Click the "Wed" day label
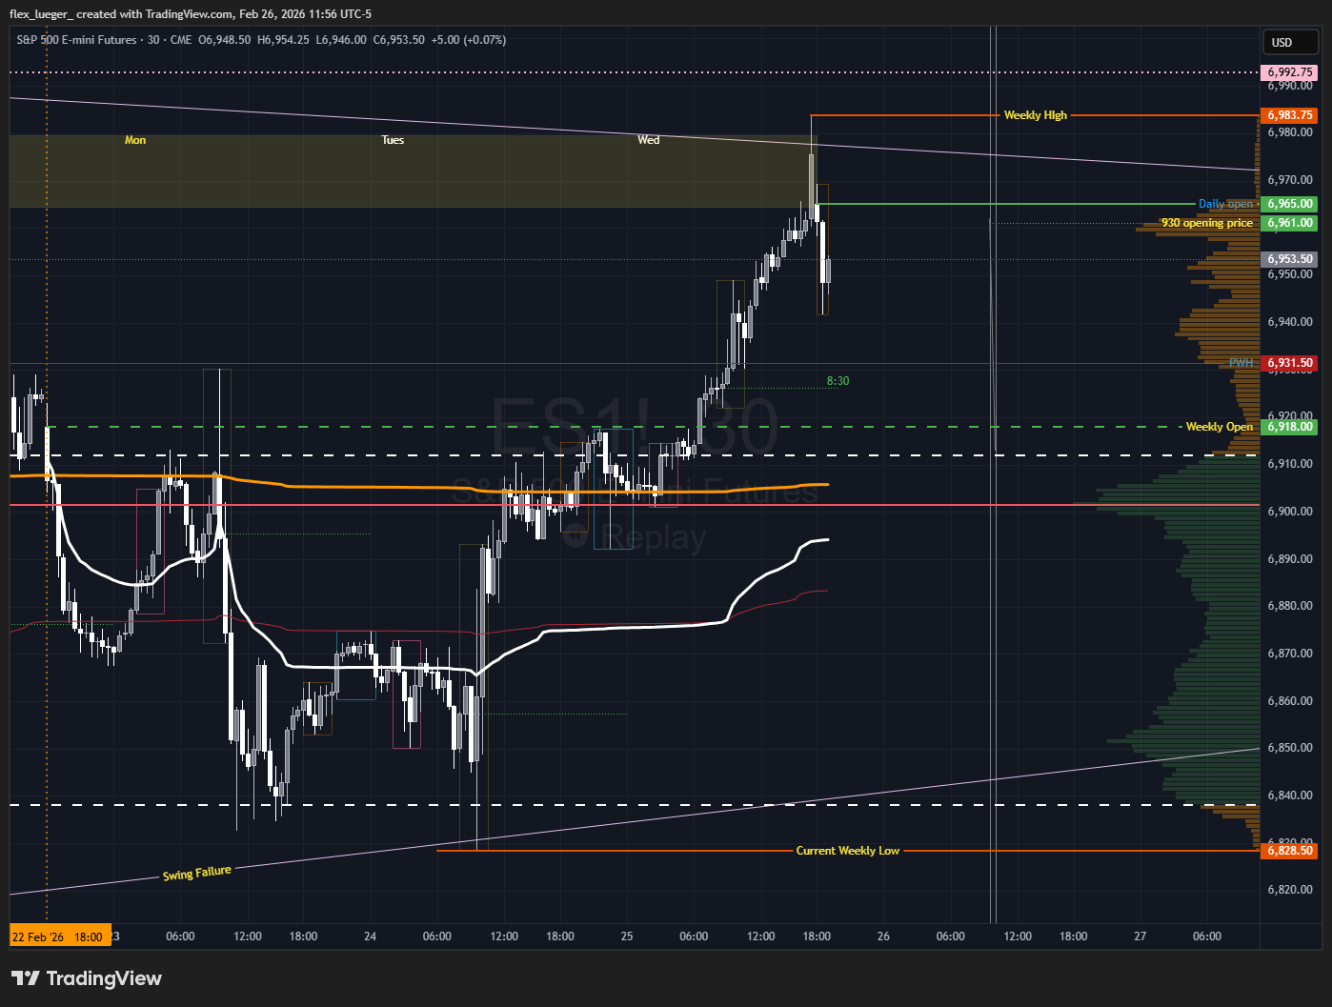The height and width of the screenshot is (1007, 1332). tap(648, 140)
